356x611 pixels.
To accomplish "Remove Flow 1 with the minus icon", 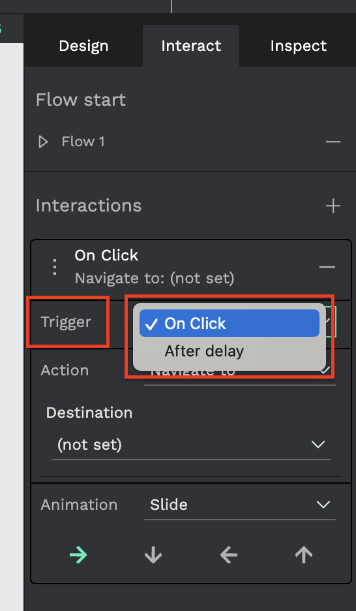I will tap(333, 142).
